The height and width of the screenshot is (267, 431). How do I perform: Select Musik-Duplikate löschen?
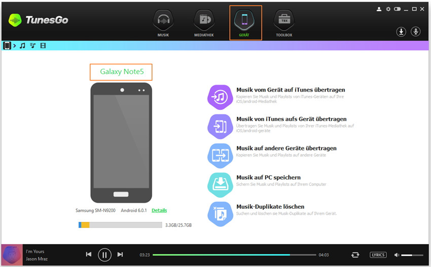click(x=270, y=207)
